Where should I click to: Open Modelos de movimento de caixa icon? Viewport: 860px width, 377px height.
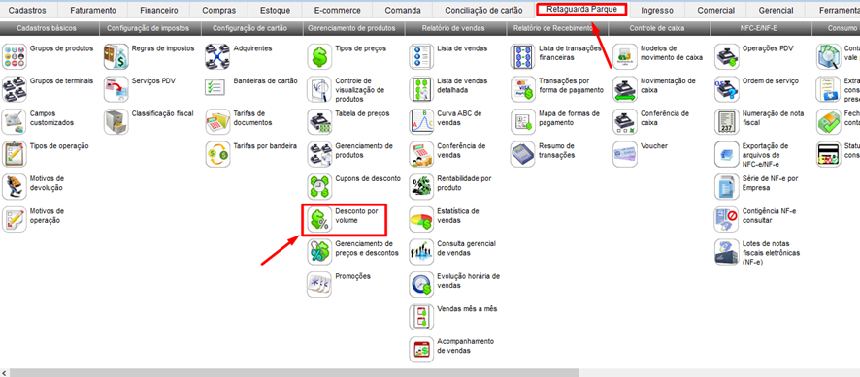(x=625, y=57)
